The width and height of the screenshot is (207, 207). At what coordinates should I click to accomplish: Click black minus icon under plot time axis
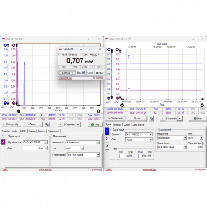122,105
